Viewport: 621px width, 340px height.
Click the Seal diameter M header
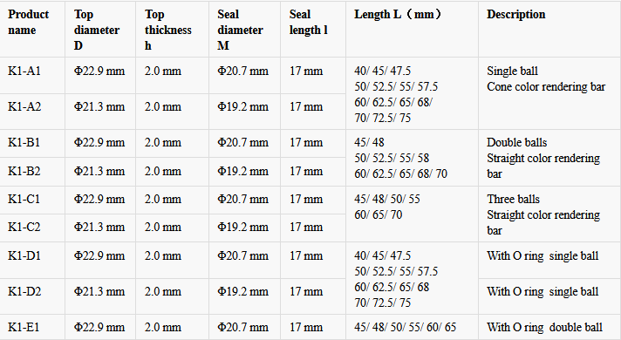point(240,31)
